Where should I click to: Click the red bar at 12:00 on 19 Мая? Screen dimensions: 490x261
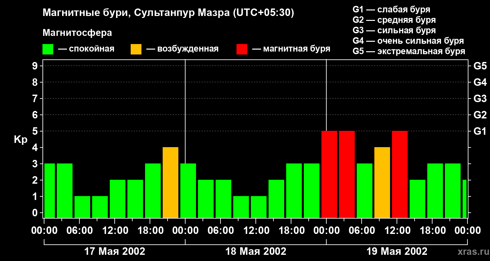click(x=400, y=175)
